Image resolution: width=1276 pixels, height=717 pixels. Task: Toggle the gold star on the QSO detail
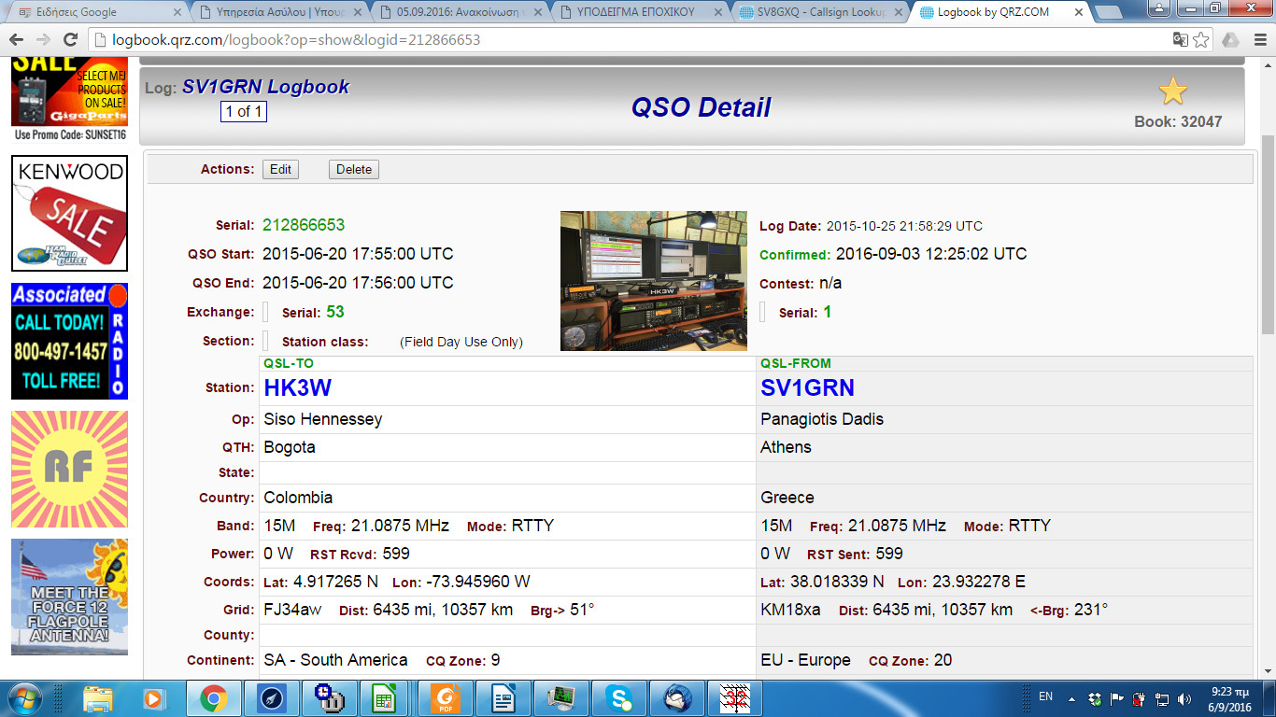[1173, 91]
